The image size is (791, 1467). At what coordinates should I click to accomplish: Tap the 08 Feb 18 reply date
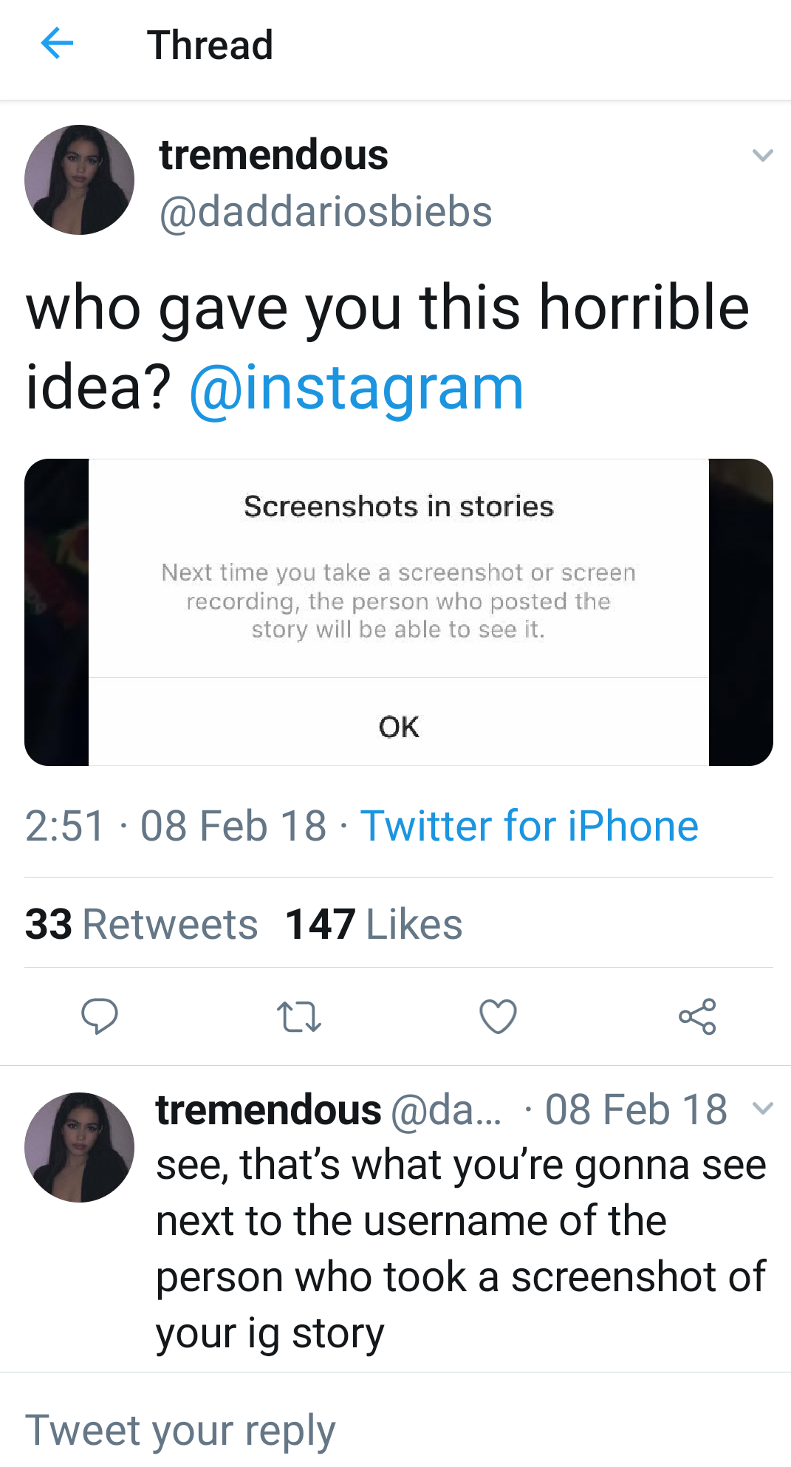pos(635,1109)
